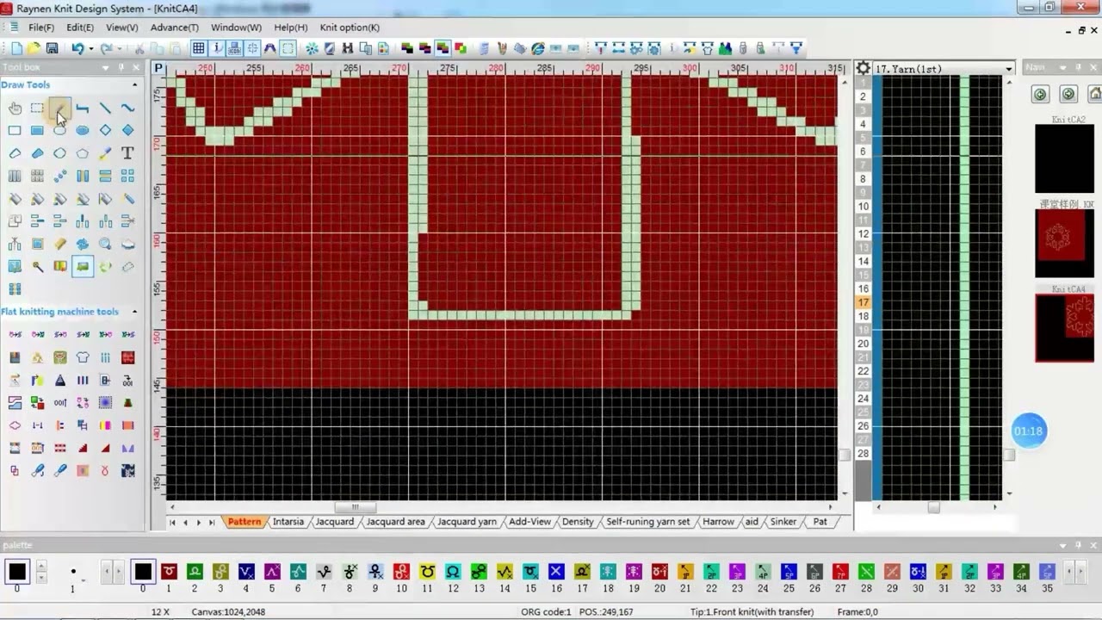Click the t-shirt icon in knitting tools

click(83, 356)
